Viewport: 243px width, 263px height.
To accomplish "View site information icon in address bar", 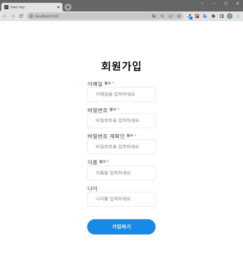I will coord(31,16).
